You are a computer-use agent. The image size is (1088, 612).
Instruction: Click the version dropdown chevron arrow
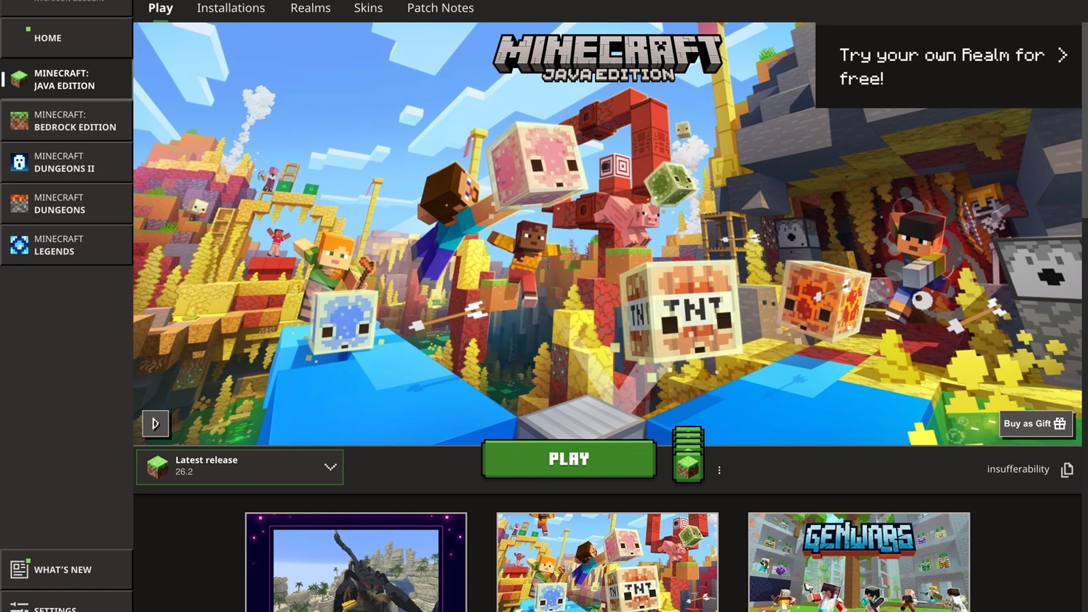[x=330, y=467]
